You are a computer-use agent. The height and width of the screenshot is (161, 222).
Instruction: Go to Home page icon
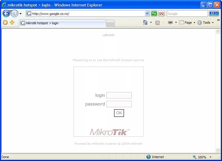(x=145, y=22)
